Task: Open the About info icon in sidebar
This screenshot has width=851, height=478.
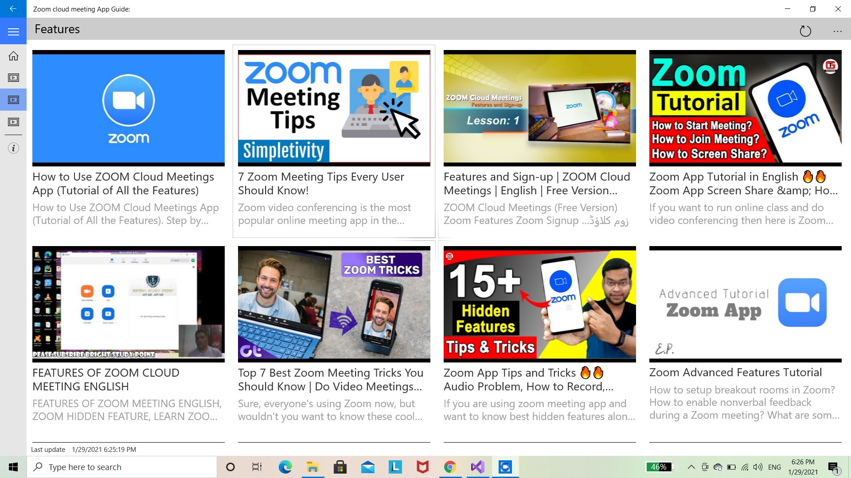Action: tap(13, 148)
